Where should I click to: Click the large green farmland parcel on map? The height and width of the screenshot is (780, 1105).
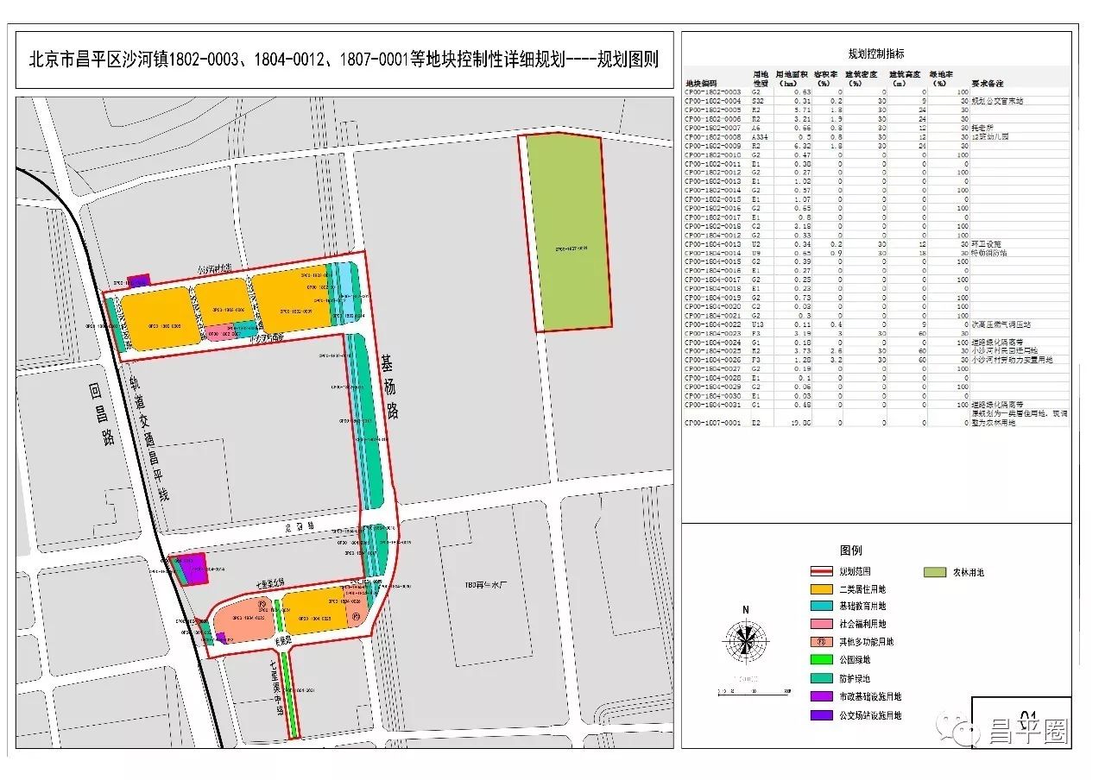click(x=568, y=233)
